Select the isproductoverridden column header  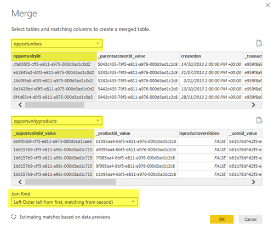pos(203,133)
